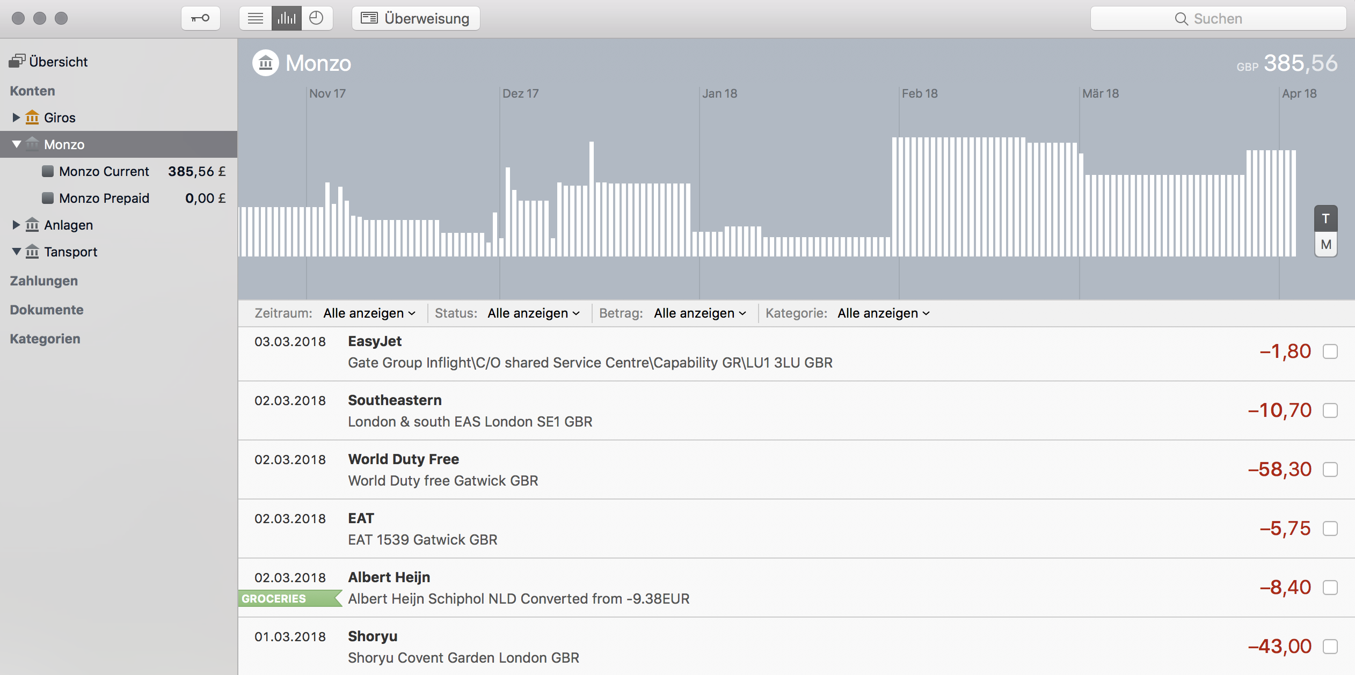Viewport: 1355px width, 675px height.
Task: Open the clock history view icon
Action: [x=317, y=18]
